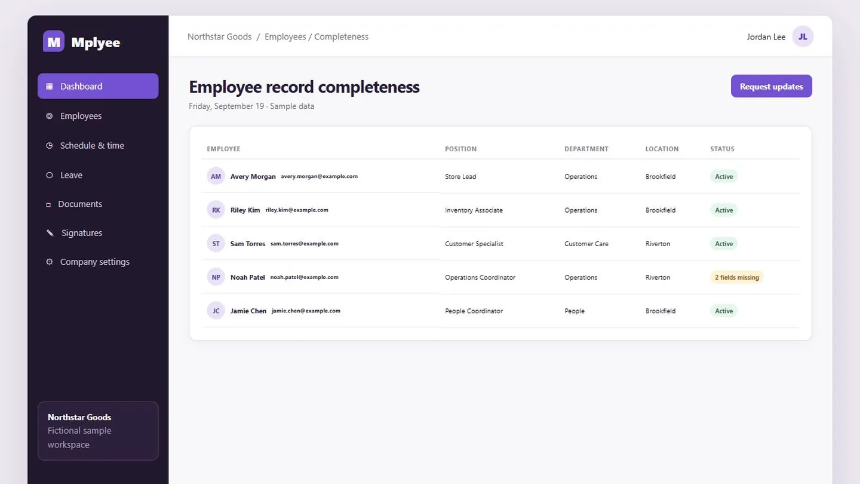Open the JL user avatar
Image resolution: width=860 pixels, height=484 pixels.
803,36
